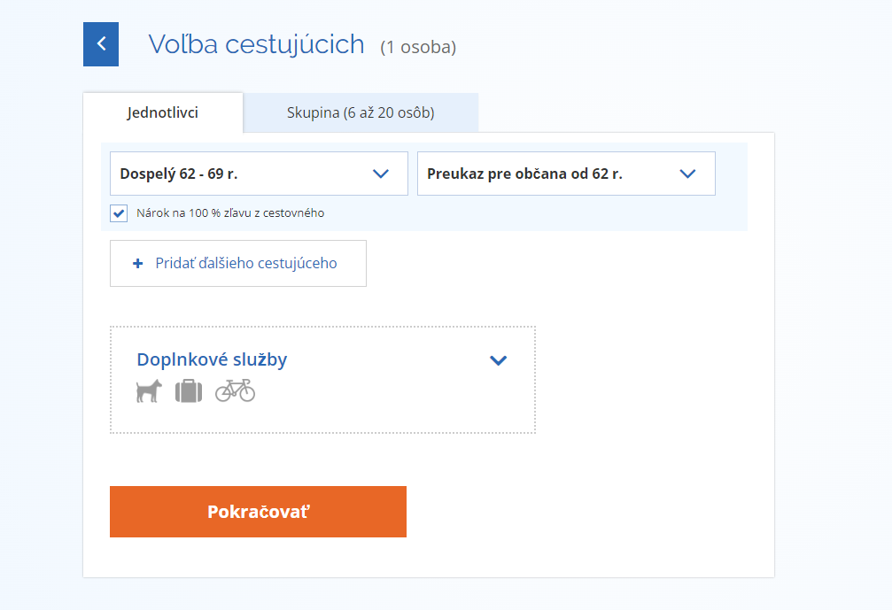Click chevron in Preukaz pre občana dropdown
The height and width of the screenshot is (610, 892).
pos(687,174)
